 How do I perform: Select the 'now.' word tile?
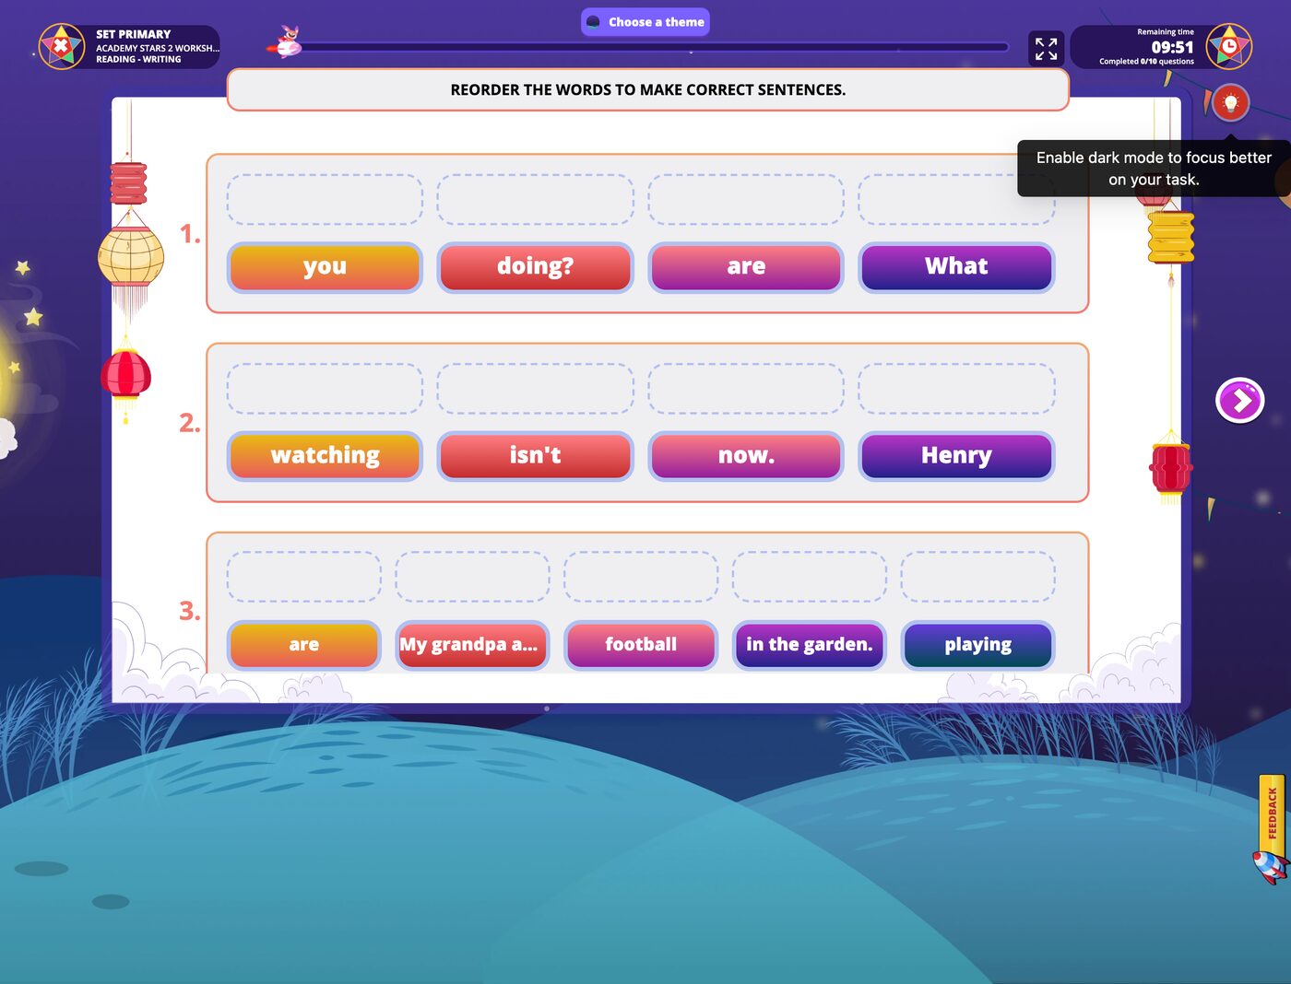tap(746, 456)
